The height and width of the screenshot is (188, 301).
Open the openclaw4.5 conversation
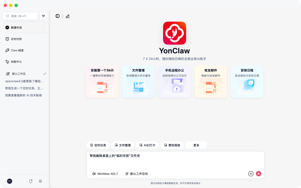click(24, 81)
